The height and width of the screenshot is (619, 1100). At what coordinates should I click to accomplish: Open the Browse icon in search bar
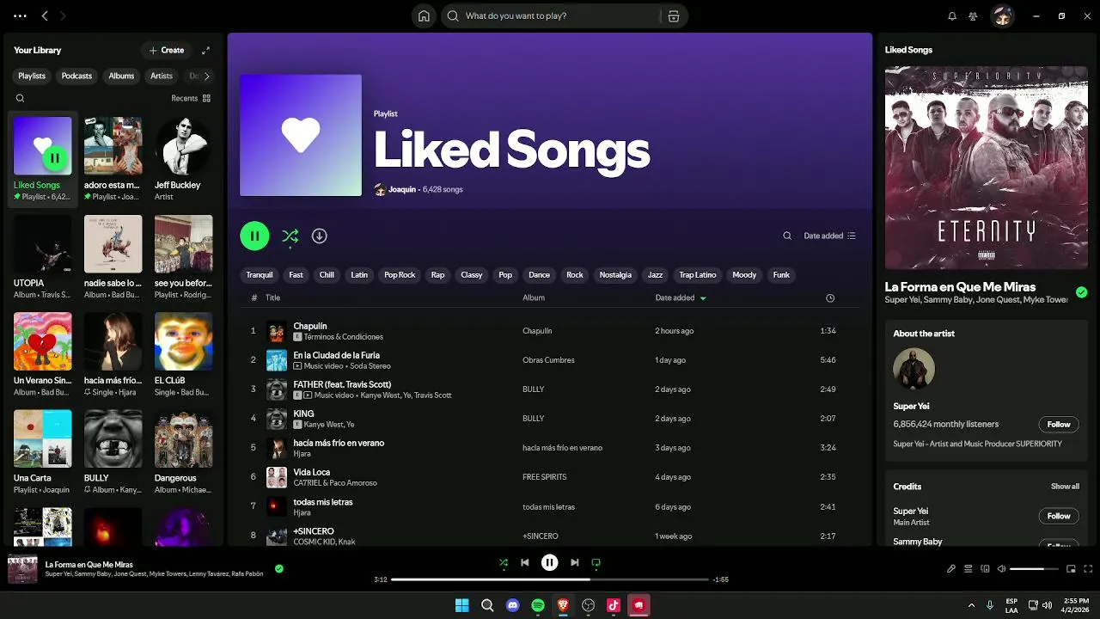[674, 15]
